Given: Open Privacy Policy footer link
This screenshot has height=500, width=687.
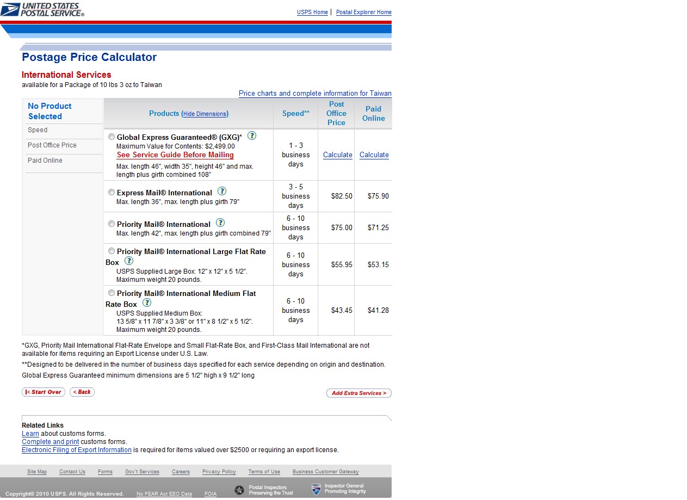Looking at the screenshot, I should click(219, 472).
